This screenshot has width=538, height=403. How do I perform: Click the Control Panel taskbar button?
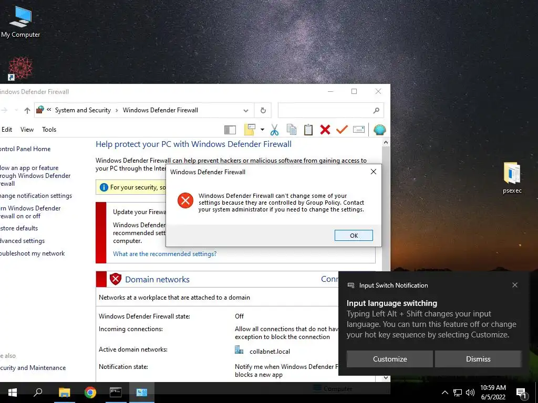pyautogui.click(x=142, y=393)
